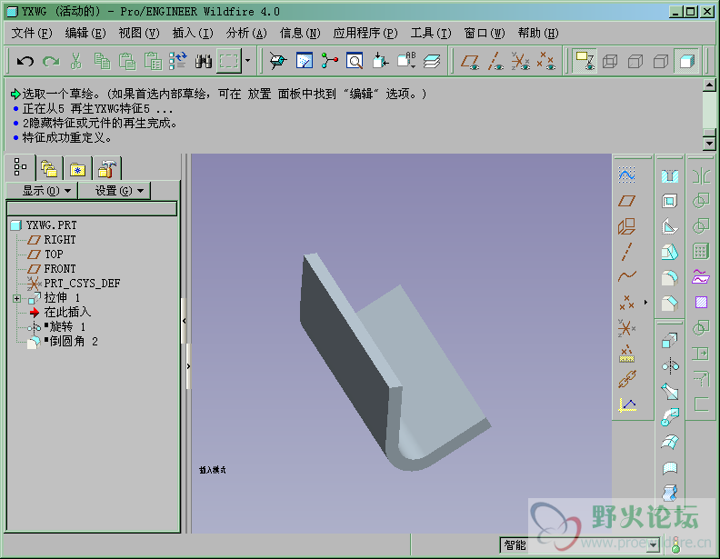Click the Cut scissors icon
Image resolution: width=720 pixels, height=559 pixels.
tap(76, 61)
